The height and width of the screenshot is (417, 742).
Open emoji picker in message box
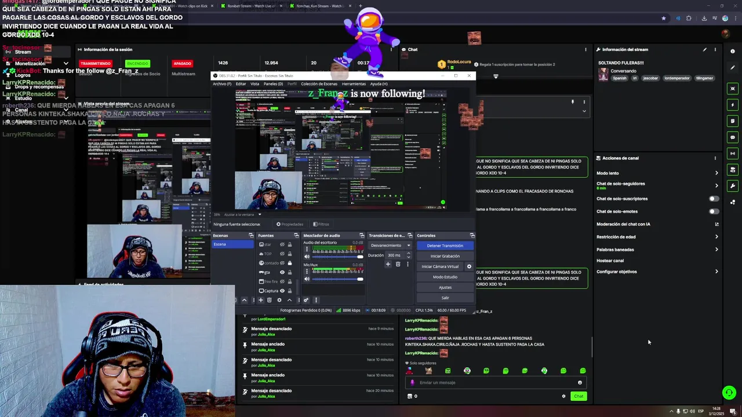tap(580, 382)
